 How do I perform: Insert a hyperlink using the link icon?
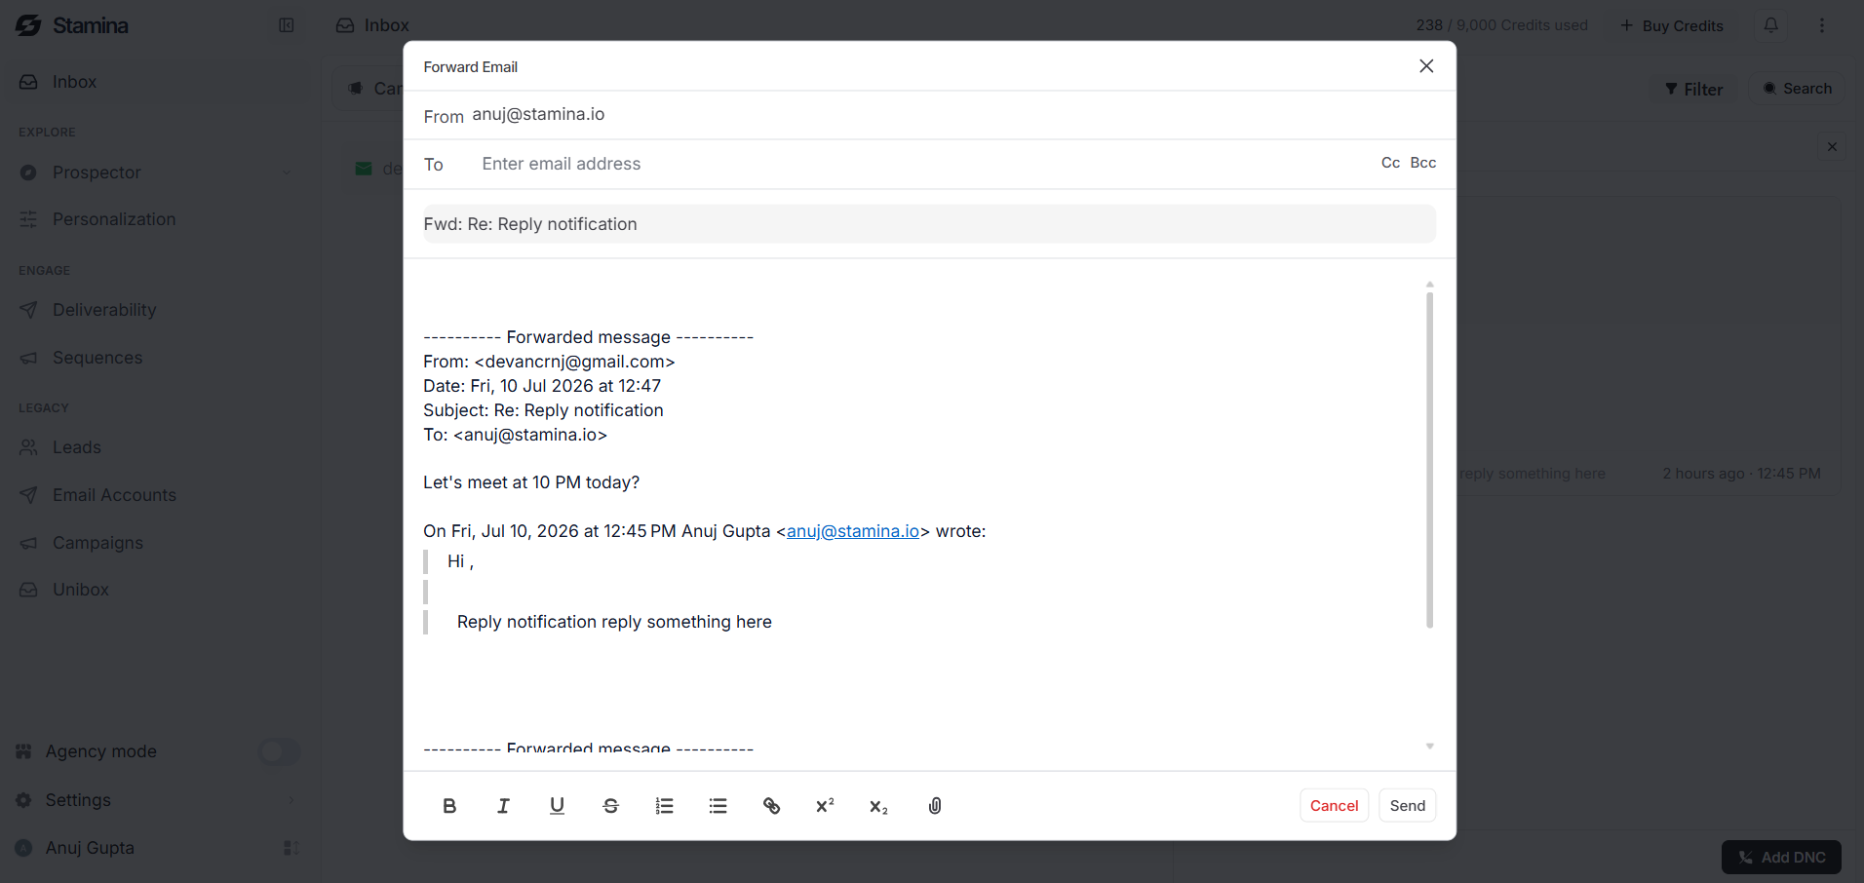click(x=771, y=806)
